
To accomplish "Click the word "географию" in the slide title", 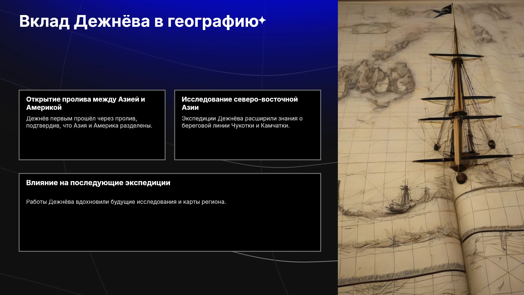I will pyautogui.click(x=213, y=21).
